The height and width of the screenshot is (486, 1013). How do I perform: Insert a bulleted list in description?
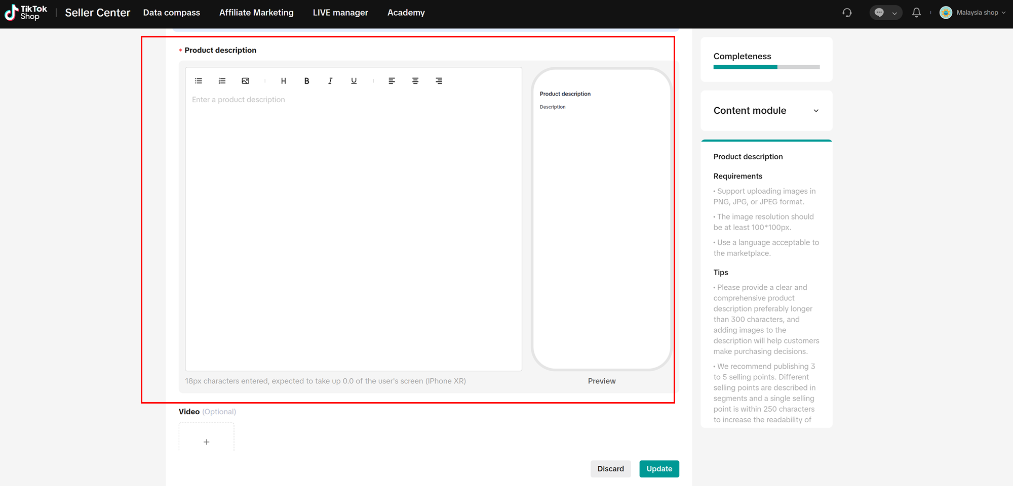pos(199,81)
